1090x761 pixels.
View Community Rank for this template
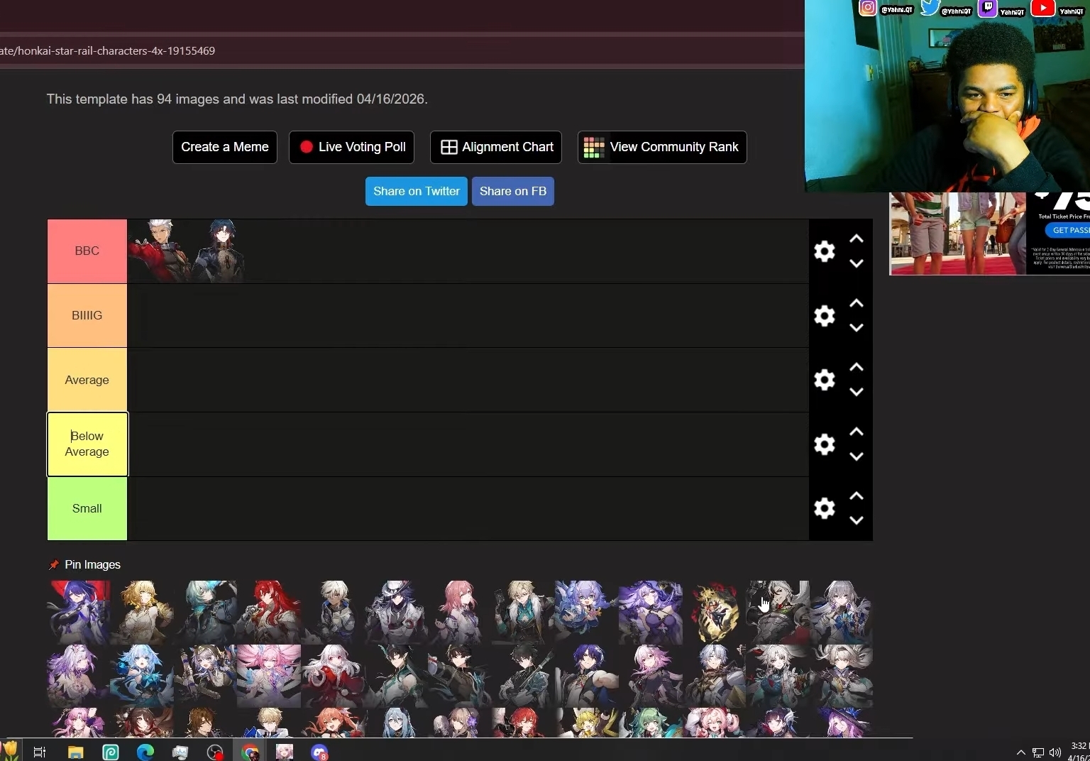(662, 147)
